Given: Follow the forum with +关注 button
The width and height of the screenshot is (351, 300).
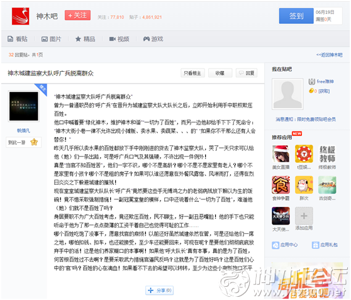Looking at the screenshot, I should pos(77,15).
